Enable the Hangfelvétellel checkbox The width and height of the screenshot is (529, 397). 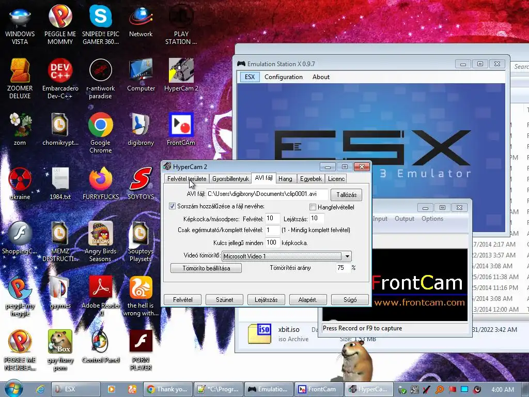coord(313,207)
